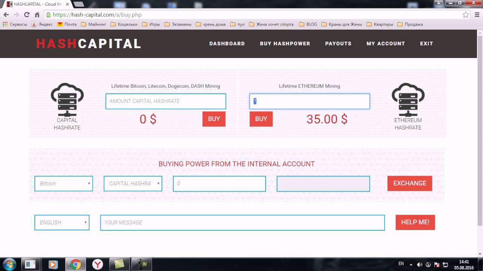
Task: Open the Кошельки bookmarks folder
Action: (125, 24)
